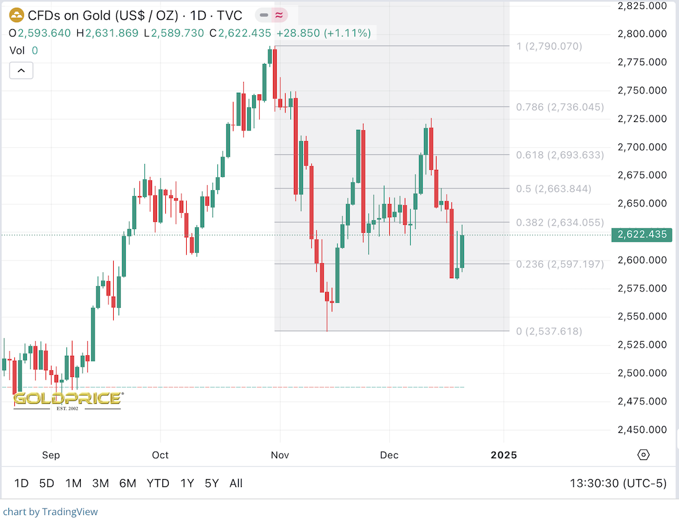Open chart settings hexagon icon

click(644, 455)
